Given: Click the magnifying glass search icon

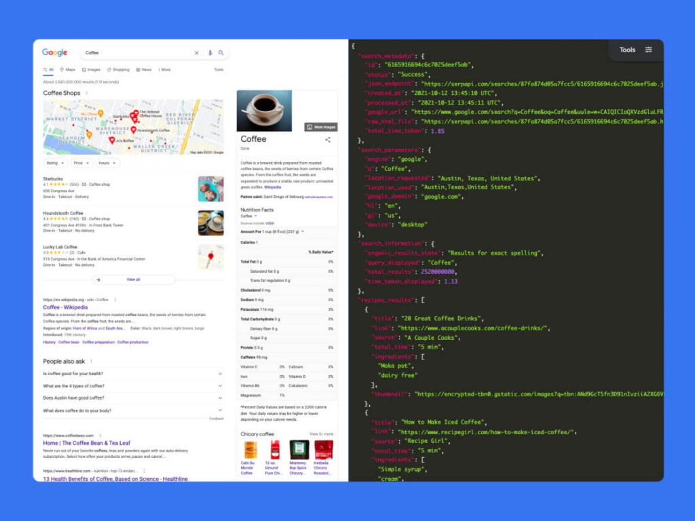Looking at the screenshot, I should point(221,53).
